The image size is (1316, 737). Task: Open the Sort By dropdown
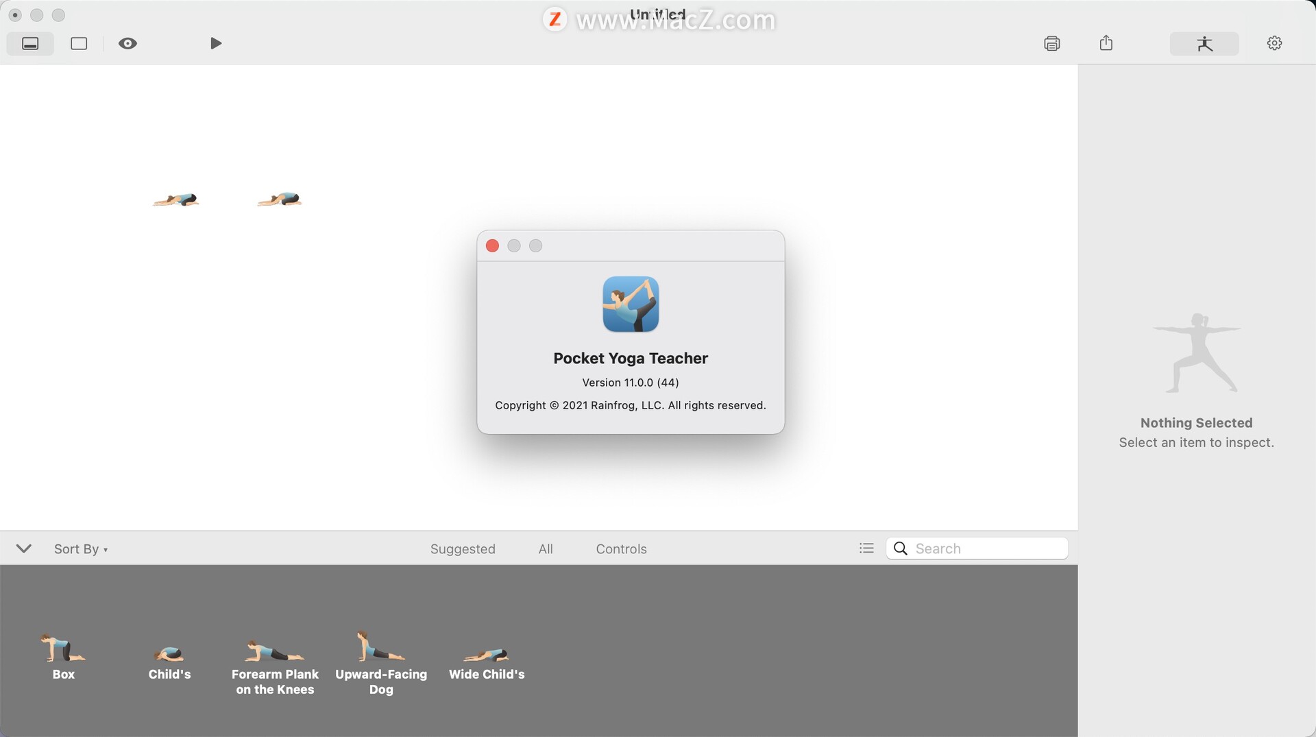pos(81,549)
